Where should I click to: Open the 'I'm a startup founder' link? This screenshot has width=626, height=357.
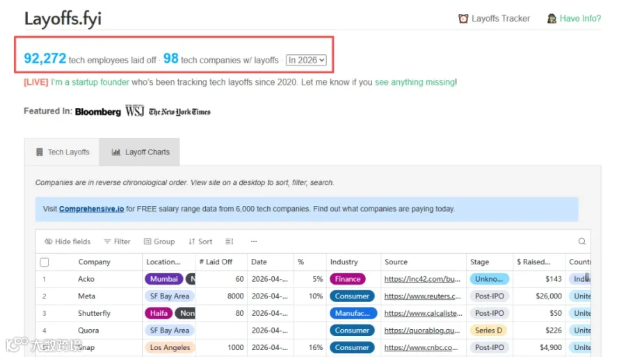tap(90, 82)
